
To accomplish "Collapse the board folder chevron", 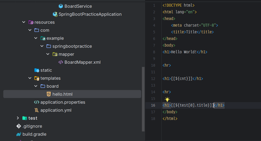I will pos(36,86).
